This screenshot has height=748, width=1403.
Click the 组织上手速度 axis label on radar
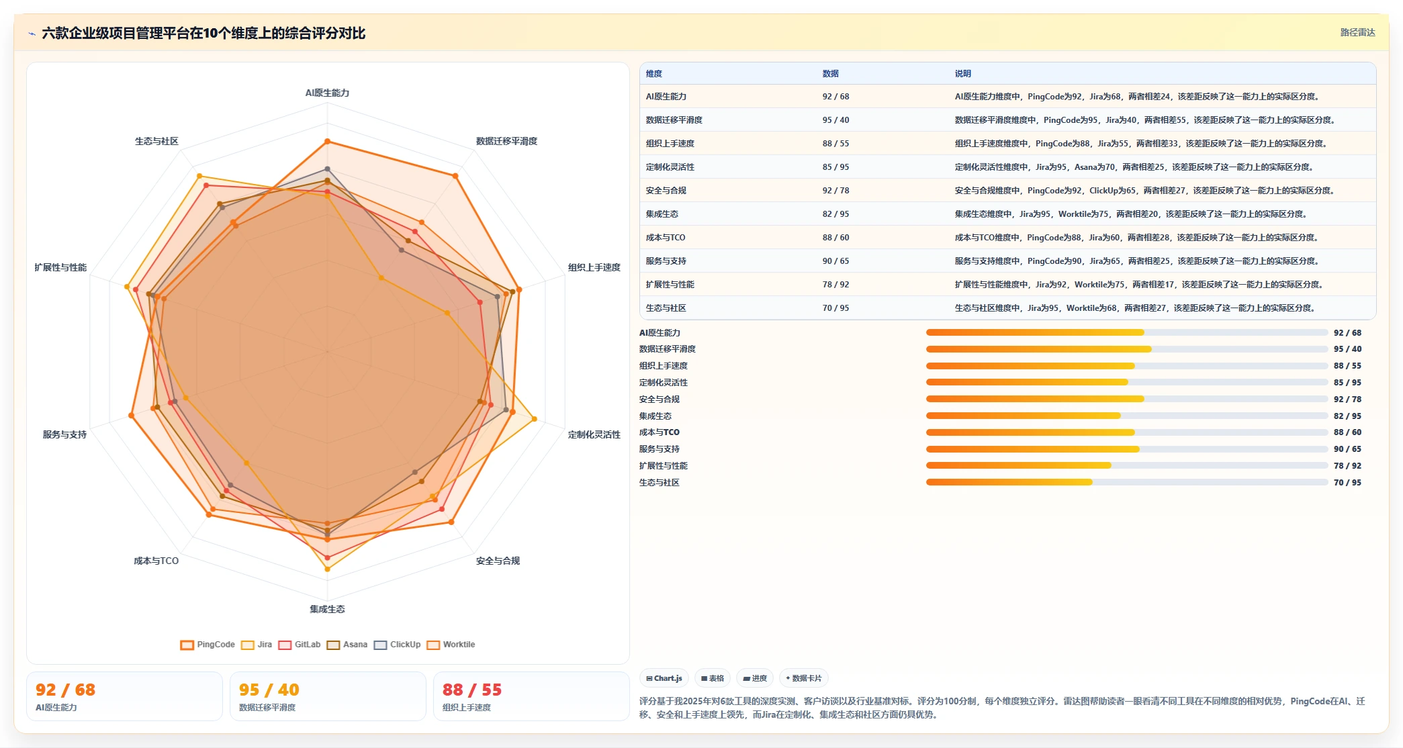point(594,267)
